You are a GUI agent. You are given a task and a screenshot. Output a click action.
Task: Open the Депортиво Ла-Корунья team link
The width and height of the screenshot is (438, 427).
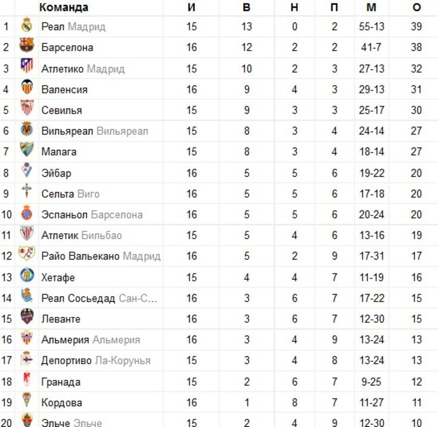coord(96,360)
